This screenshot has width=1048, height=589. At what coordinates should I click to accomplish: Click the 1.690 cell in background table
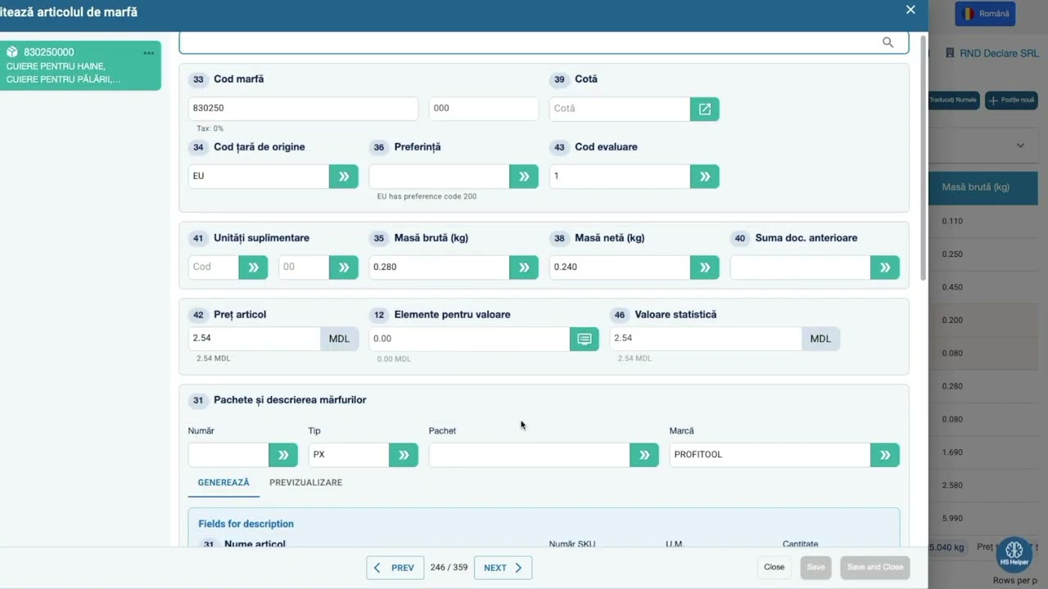(952, 452)
